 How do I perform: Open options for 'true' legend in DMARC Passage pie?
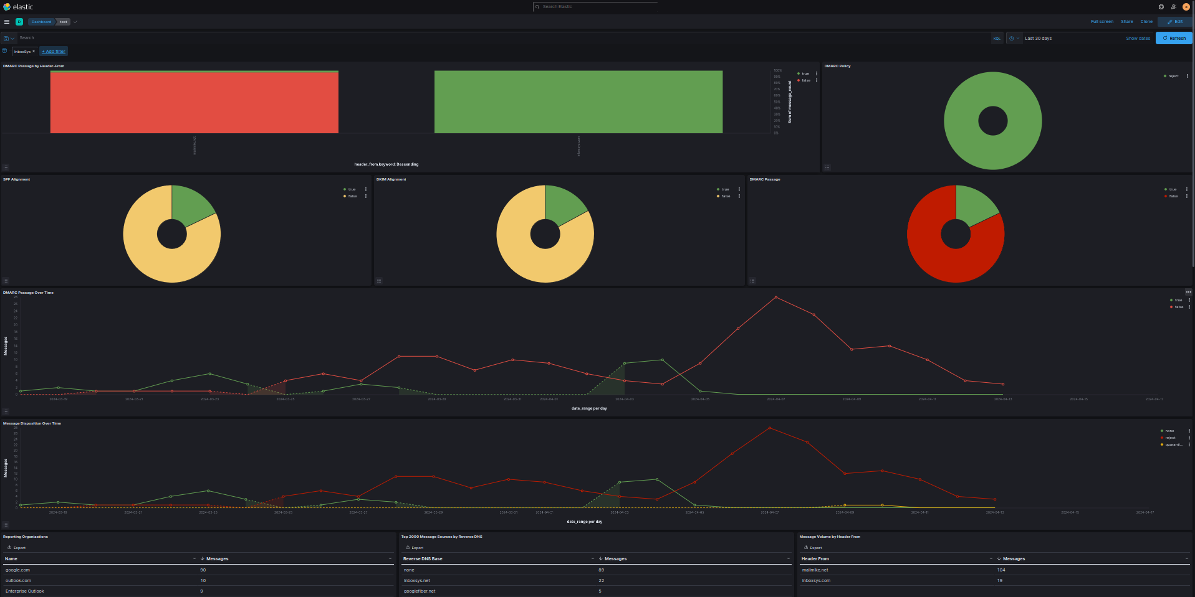(x=1187, y=189)
